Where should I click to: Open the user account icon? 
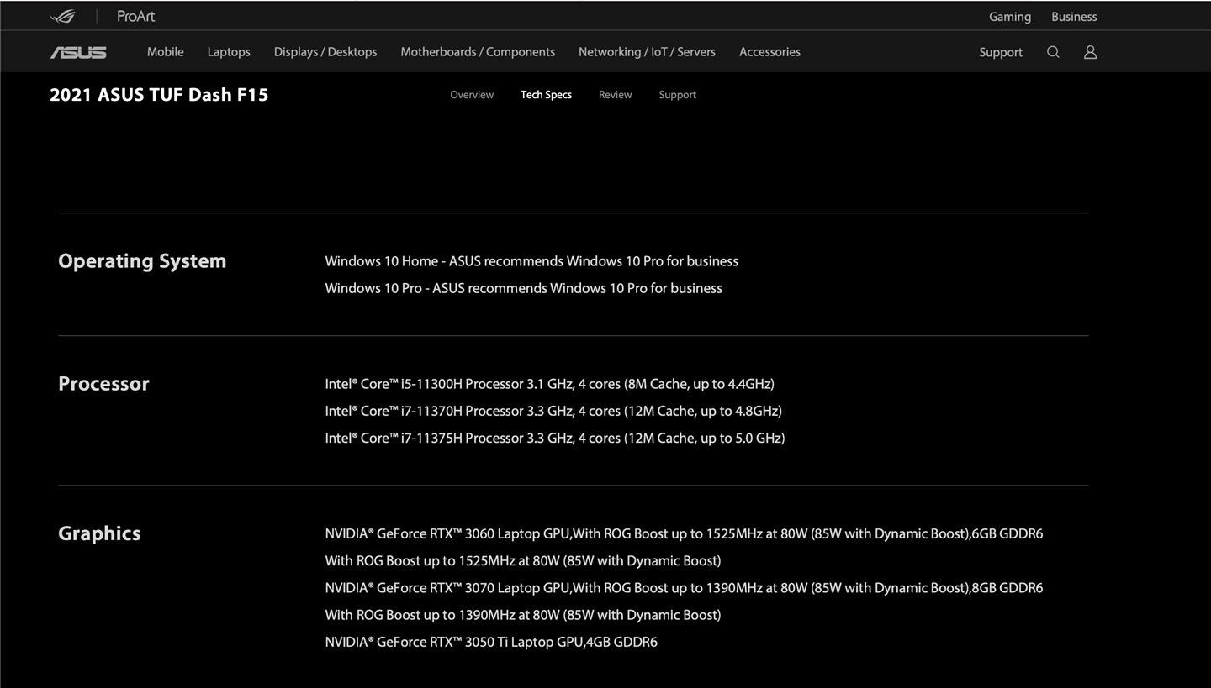tap(1090, 52)
